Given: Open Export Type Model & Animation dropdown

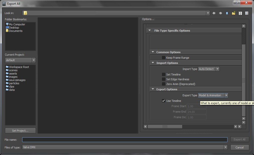Looking at the screenshot, I should [x=213, y=95].
